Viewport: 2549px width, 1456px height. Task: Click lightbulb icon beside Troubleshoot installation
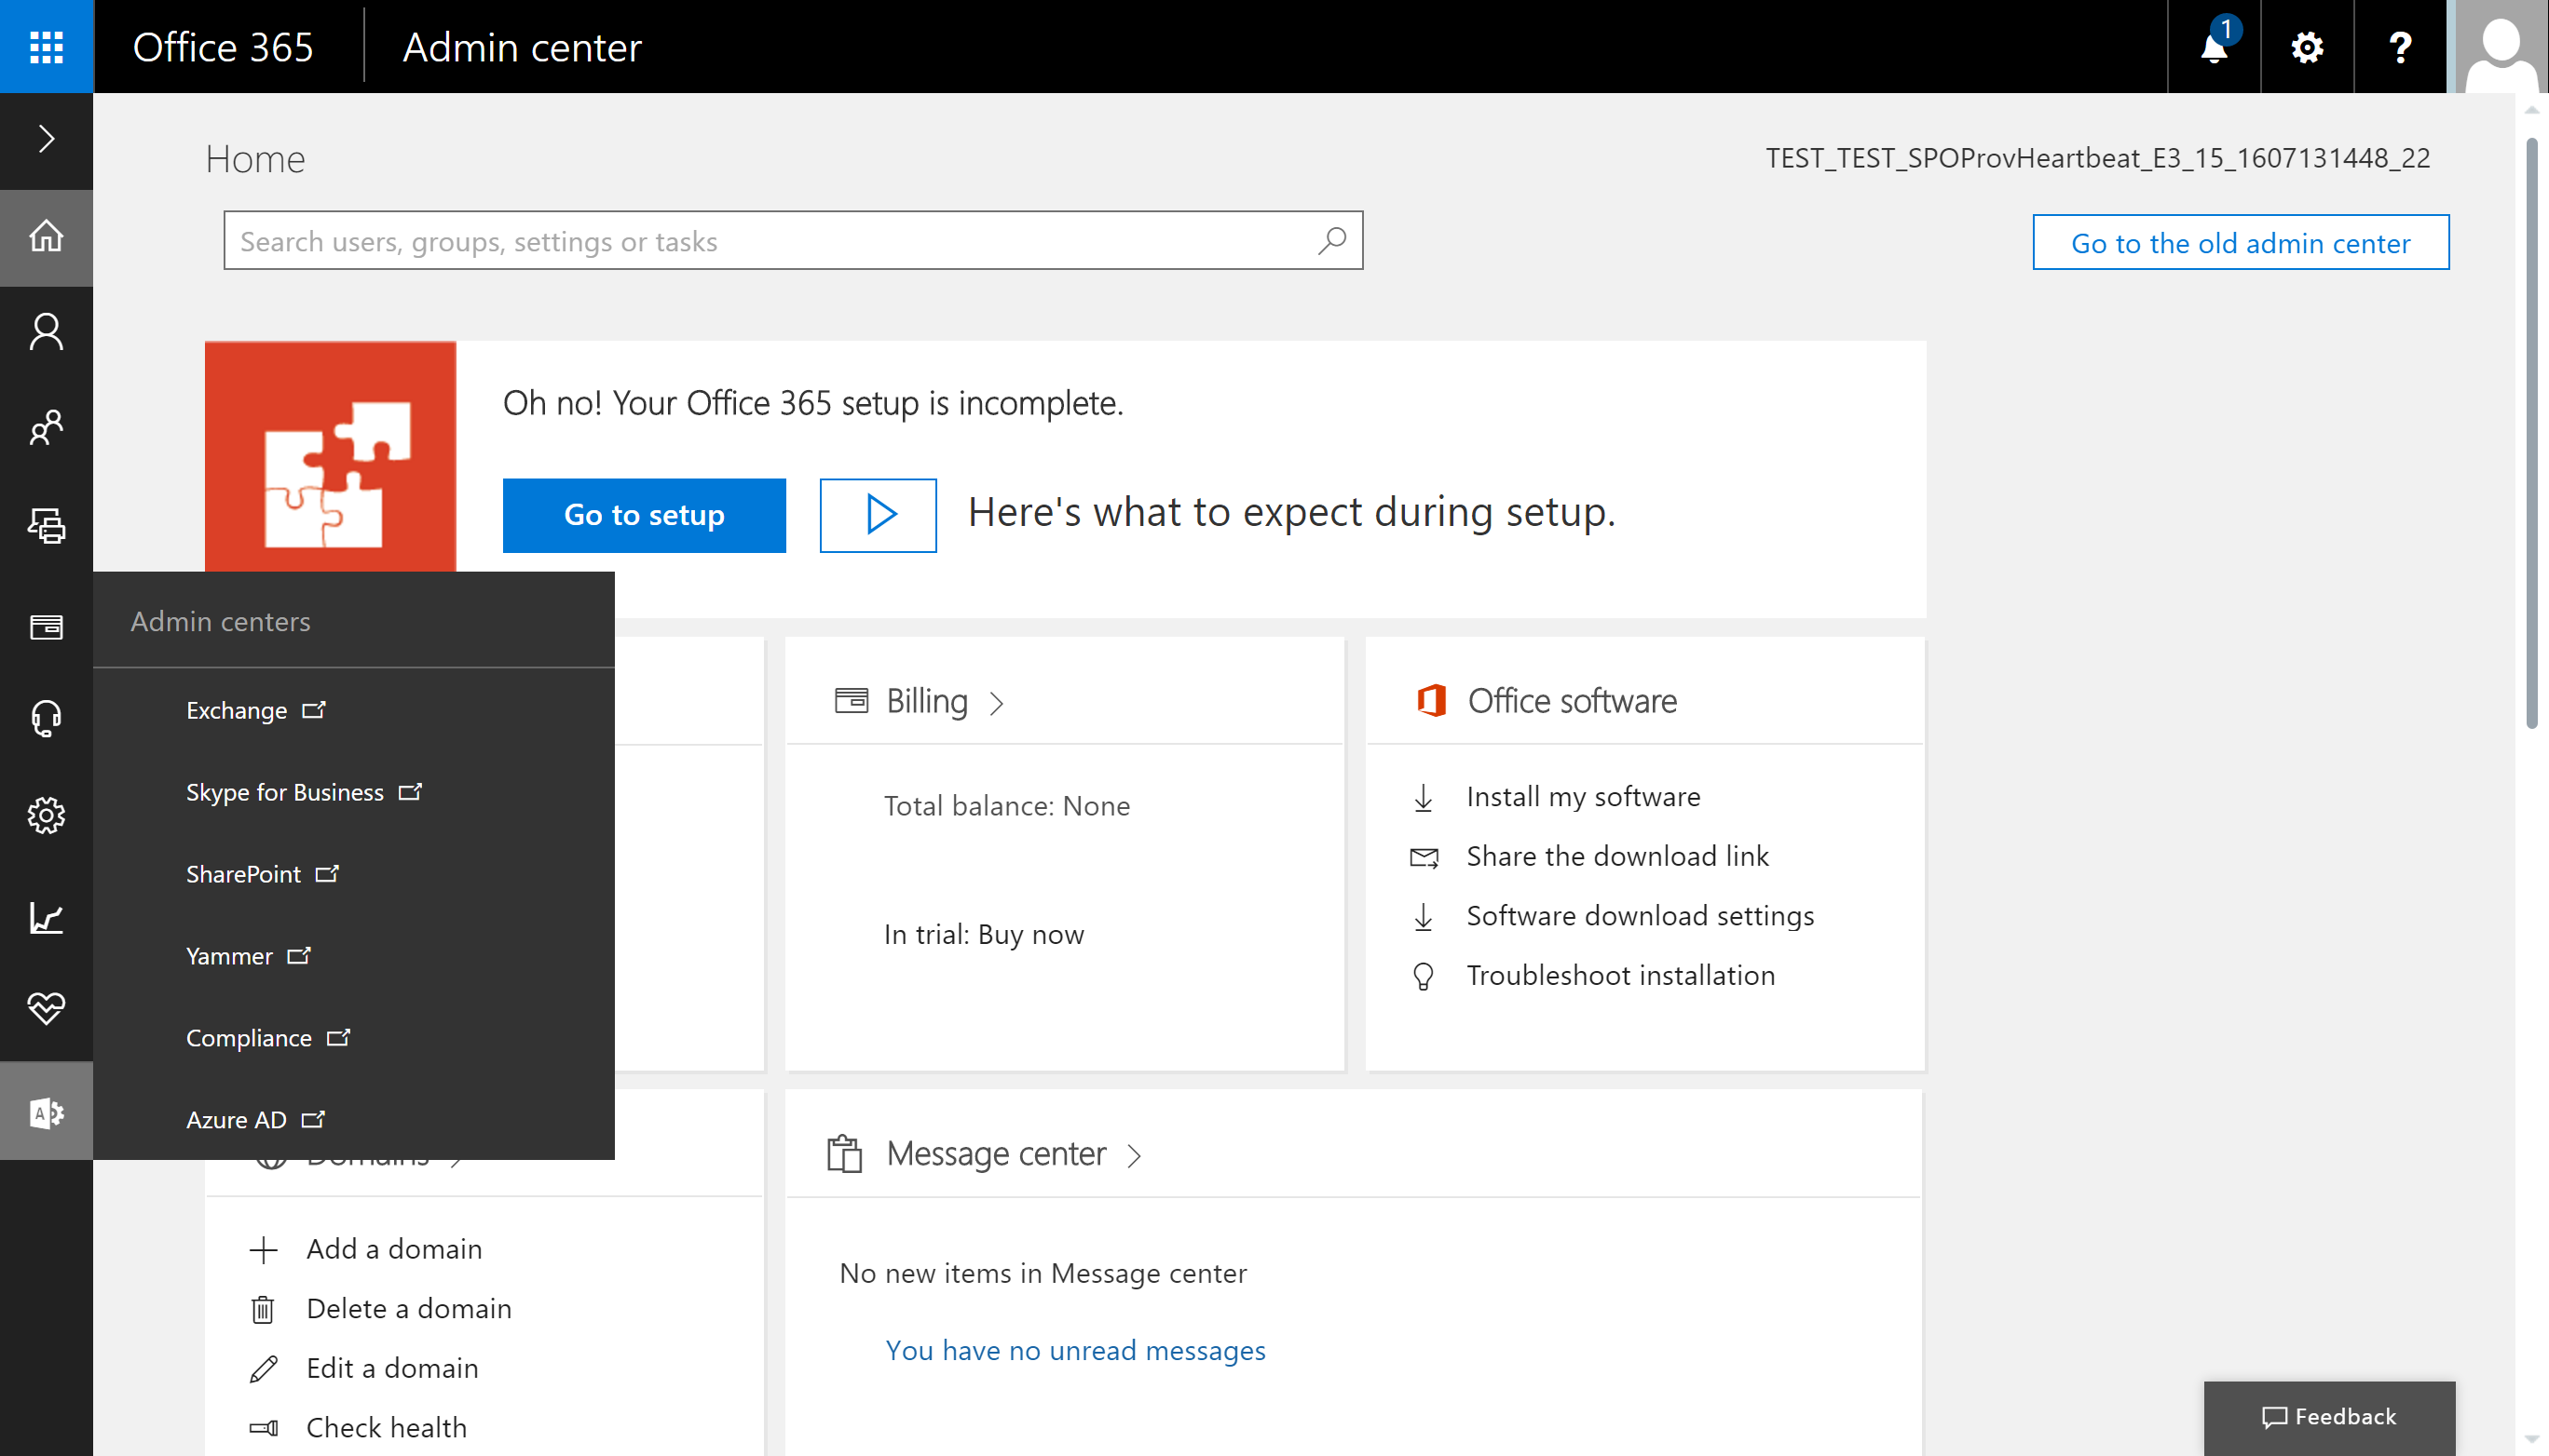coord(1424,976)
